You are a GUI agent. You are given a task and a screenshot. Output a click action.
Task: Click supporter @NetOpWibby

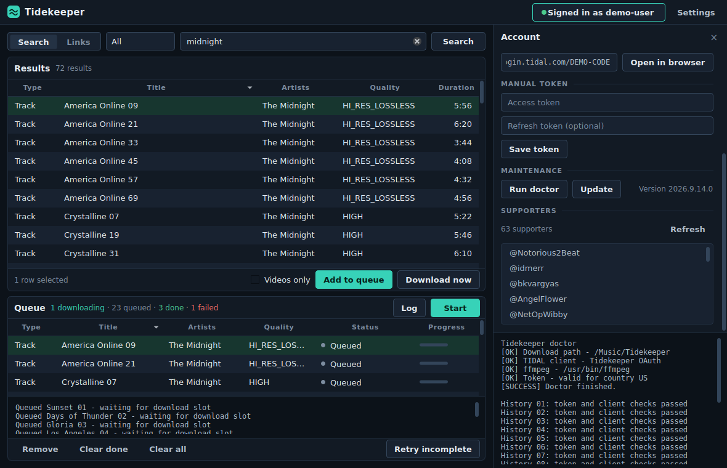tap(538, 315)
